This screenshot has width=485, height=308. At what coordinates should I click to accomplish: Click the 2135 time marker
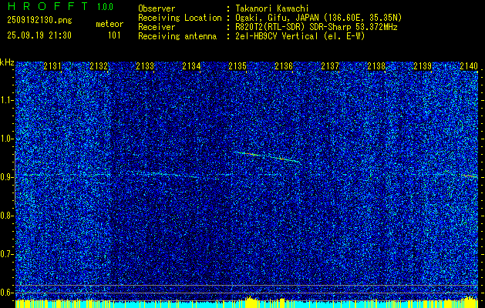coord(237,65)
